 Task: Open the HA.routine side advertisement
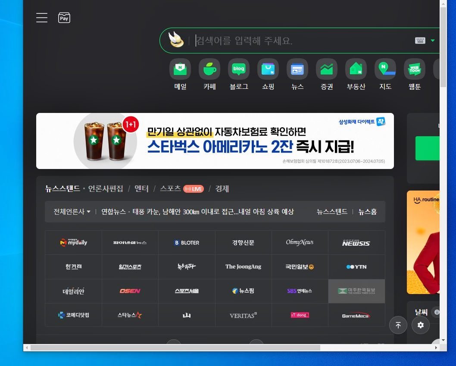pyautogui.click(x=423, y=242)
